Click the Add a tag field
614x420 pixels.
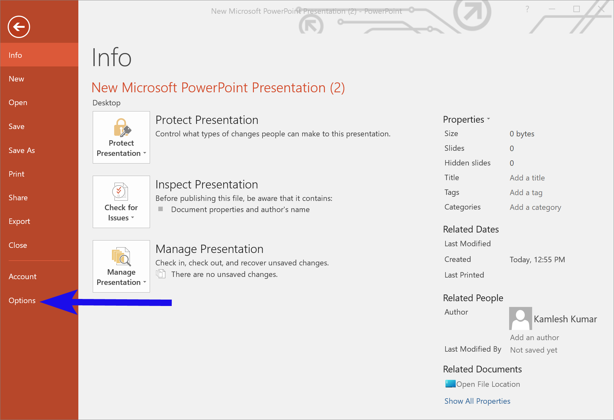click(x=526, y=193)
